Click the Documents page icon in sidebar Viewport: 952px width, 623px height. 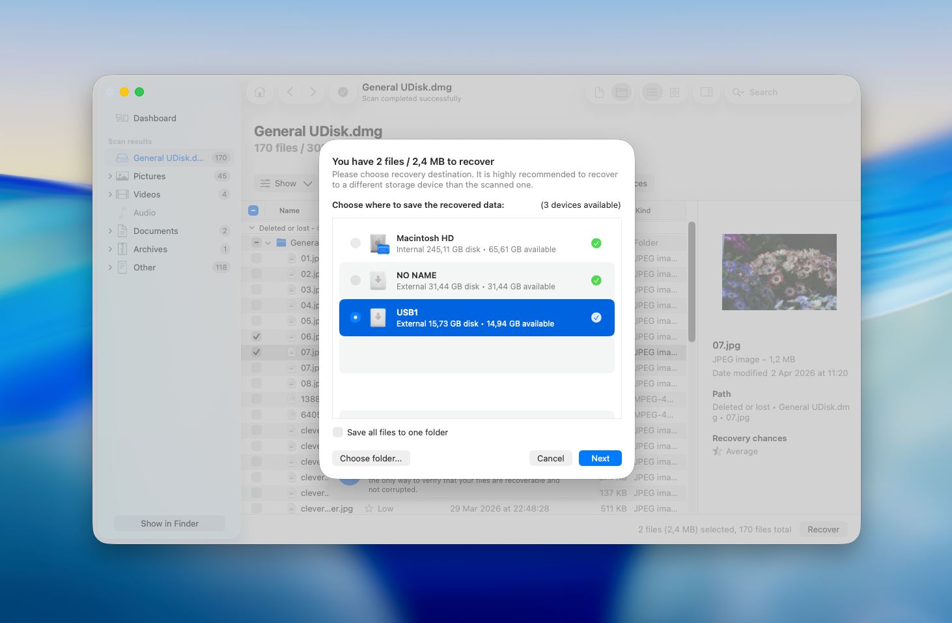coord(122,231)
